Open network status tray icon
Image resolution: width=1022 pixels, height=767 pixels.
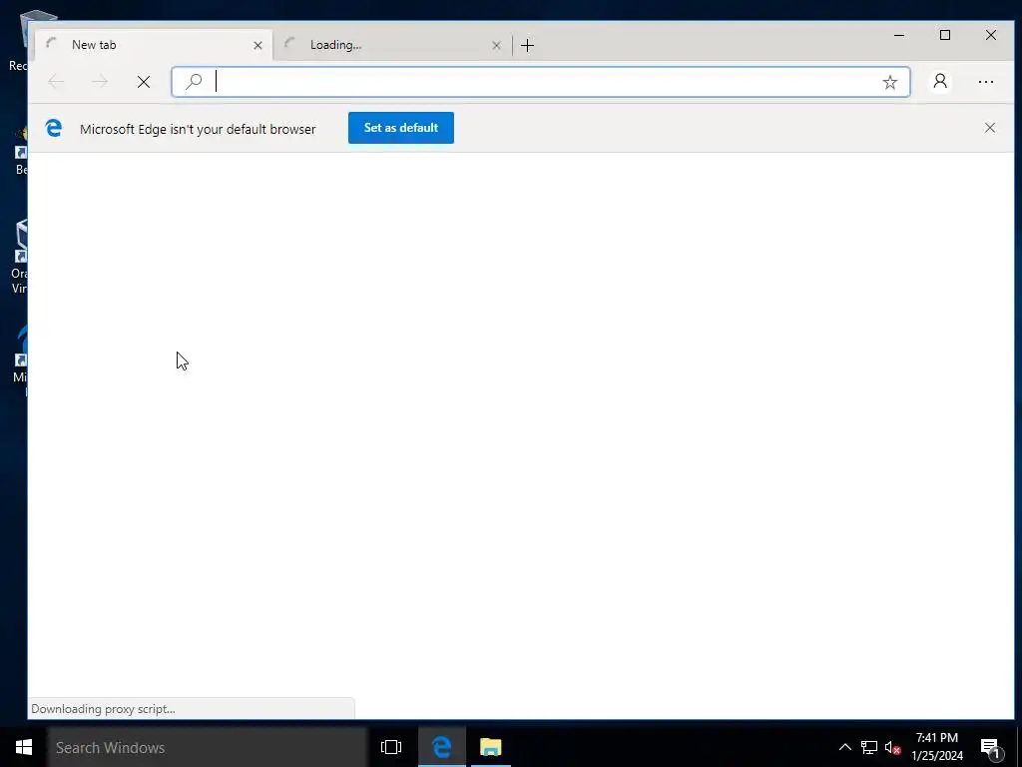coord(869,747)
